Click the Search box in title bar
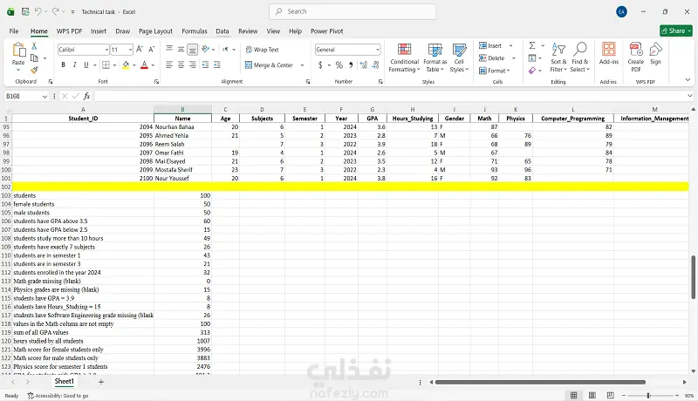Viewport: 698px width, 401px height. pyautogui.click(x=352, y=11)
